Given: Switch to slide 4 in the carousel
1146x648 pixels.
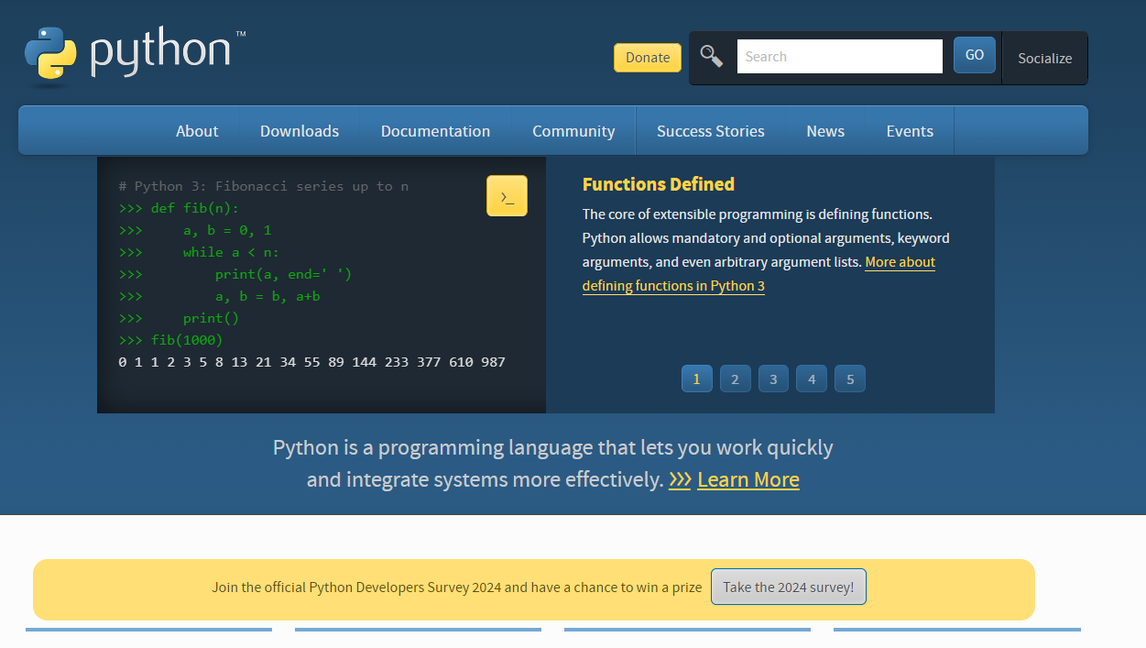Looking at the screenshot, I should tap(812, 379).
